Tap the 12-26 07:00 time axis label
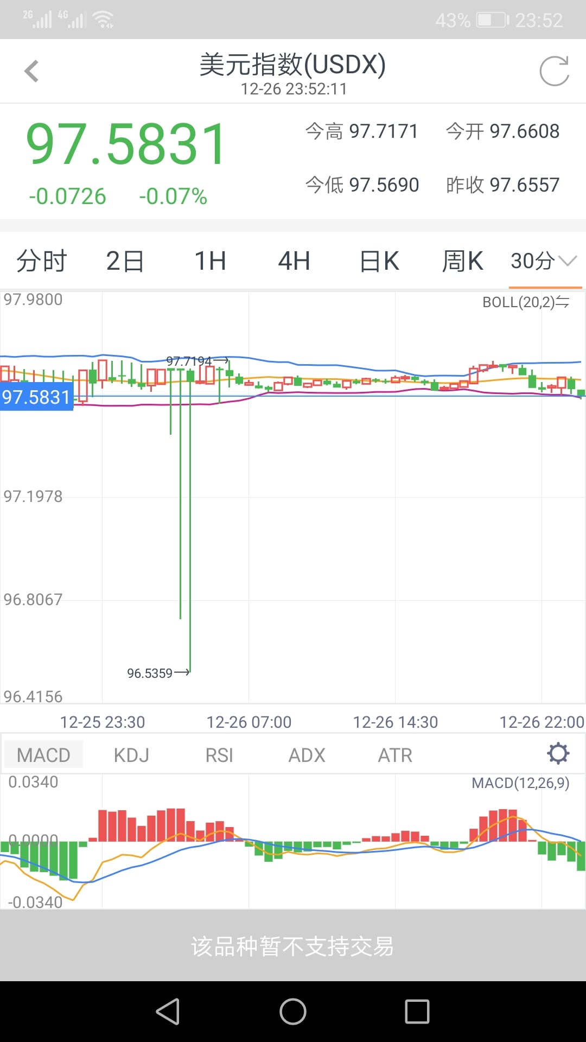Screen dimensions: 586x1042 (x=249, y=722)
